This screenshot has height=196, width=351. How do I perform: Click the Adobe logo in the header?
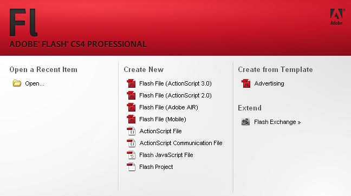337,17
